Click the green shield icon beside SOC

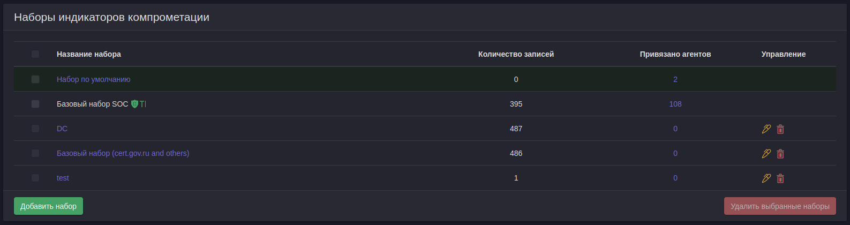(x=134, y=104)
